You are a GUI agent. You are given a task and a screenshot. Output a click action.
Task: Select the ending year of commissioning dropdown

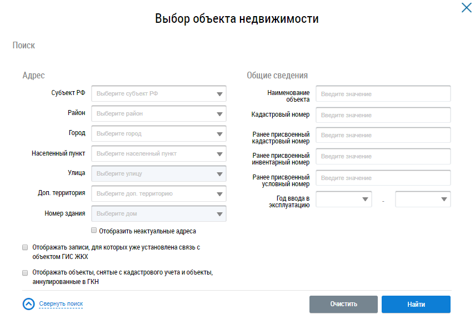[423, 200]
